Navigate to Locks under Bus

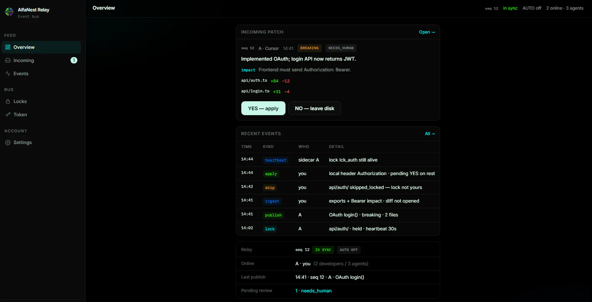pyautogui.click(x=41, y=101)
